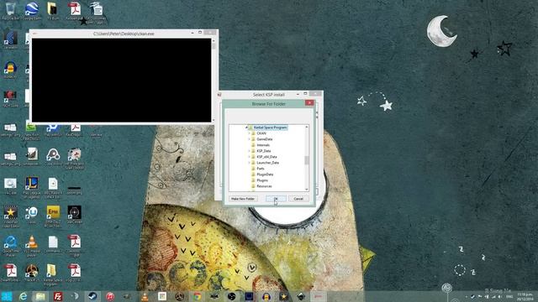Open the Kerbal Space Program desktop folder

click(x=52, y=274)
